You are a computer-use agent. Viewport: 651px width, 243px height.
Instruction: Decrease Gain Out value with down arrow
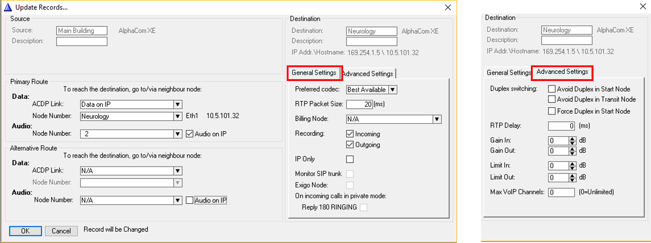click(572, 153)
